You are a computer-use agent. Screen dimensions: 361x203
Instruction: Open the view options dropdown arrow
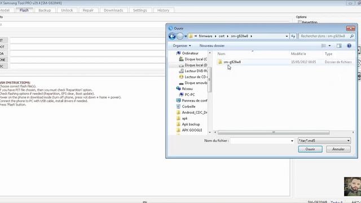(x=329, y=46)
